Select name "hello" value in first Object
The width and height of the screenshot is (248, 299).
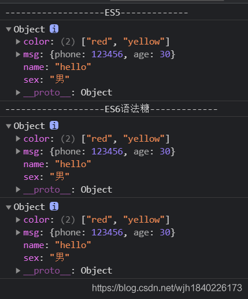coord(73,67)
